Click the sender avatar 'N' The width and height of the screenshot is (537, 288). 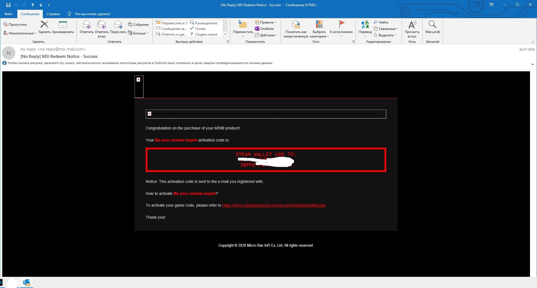(9, 53)
